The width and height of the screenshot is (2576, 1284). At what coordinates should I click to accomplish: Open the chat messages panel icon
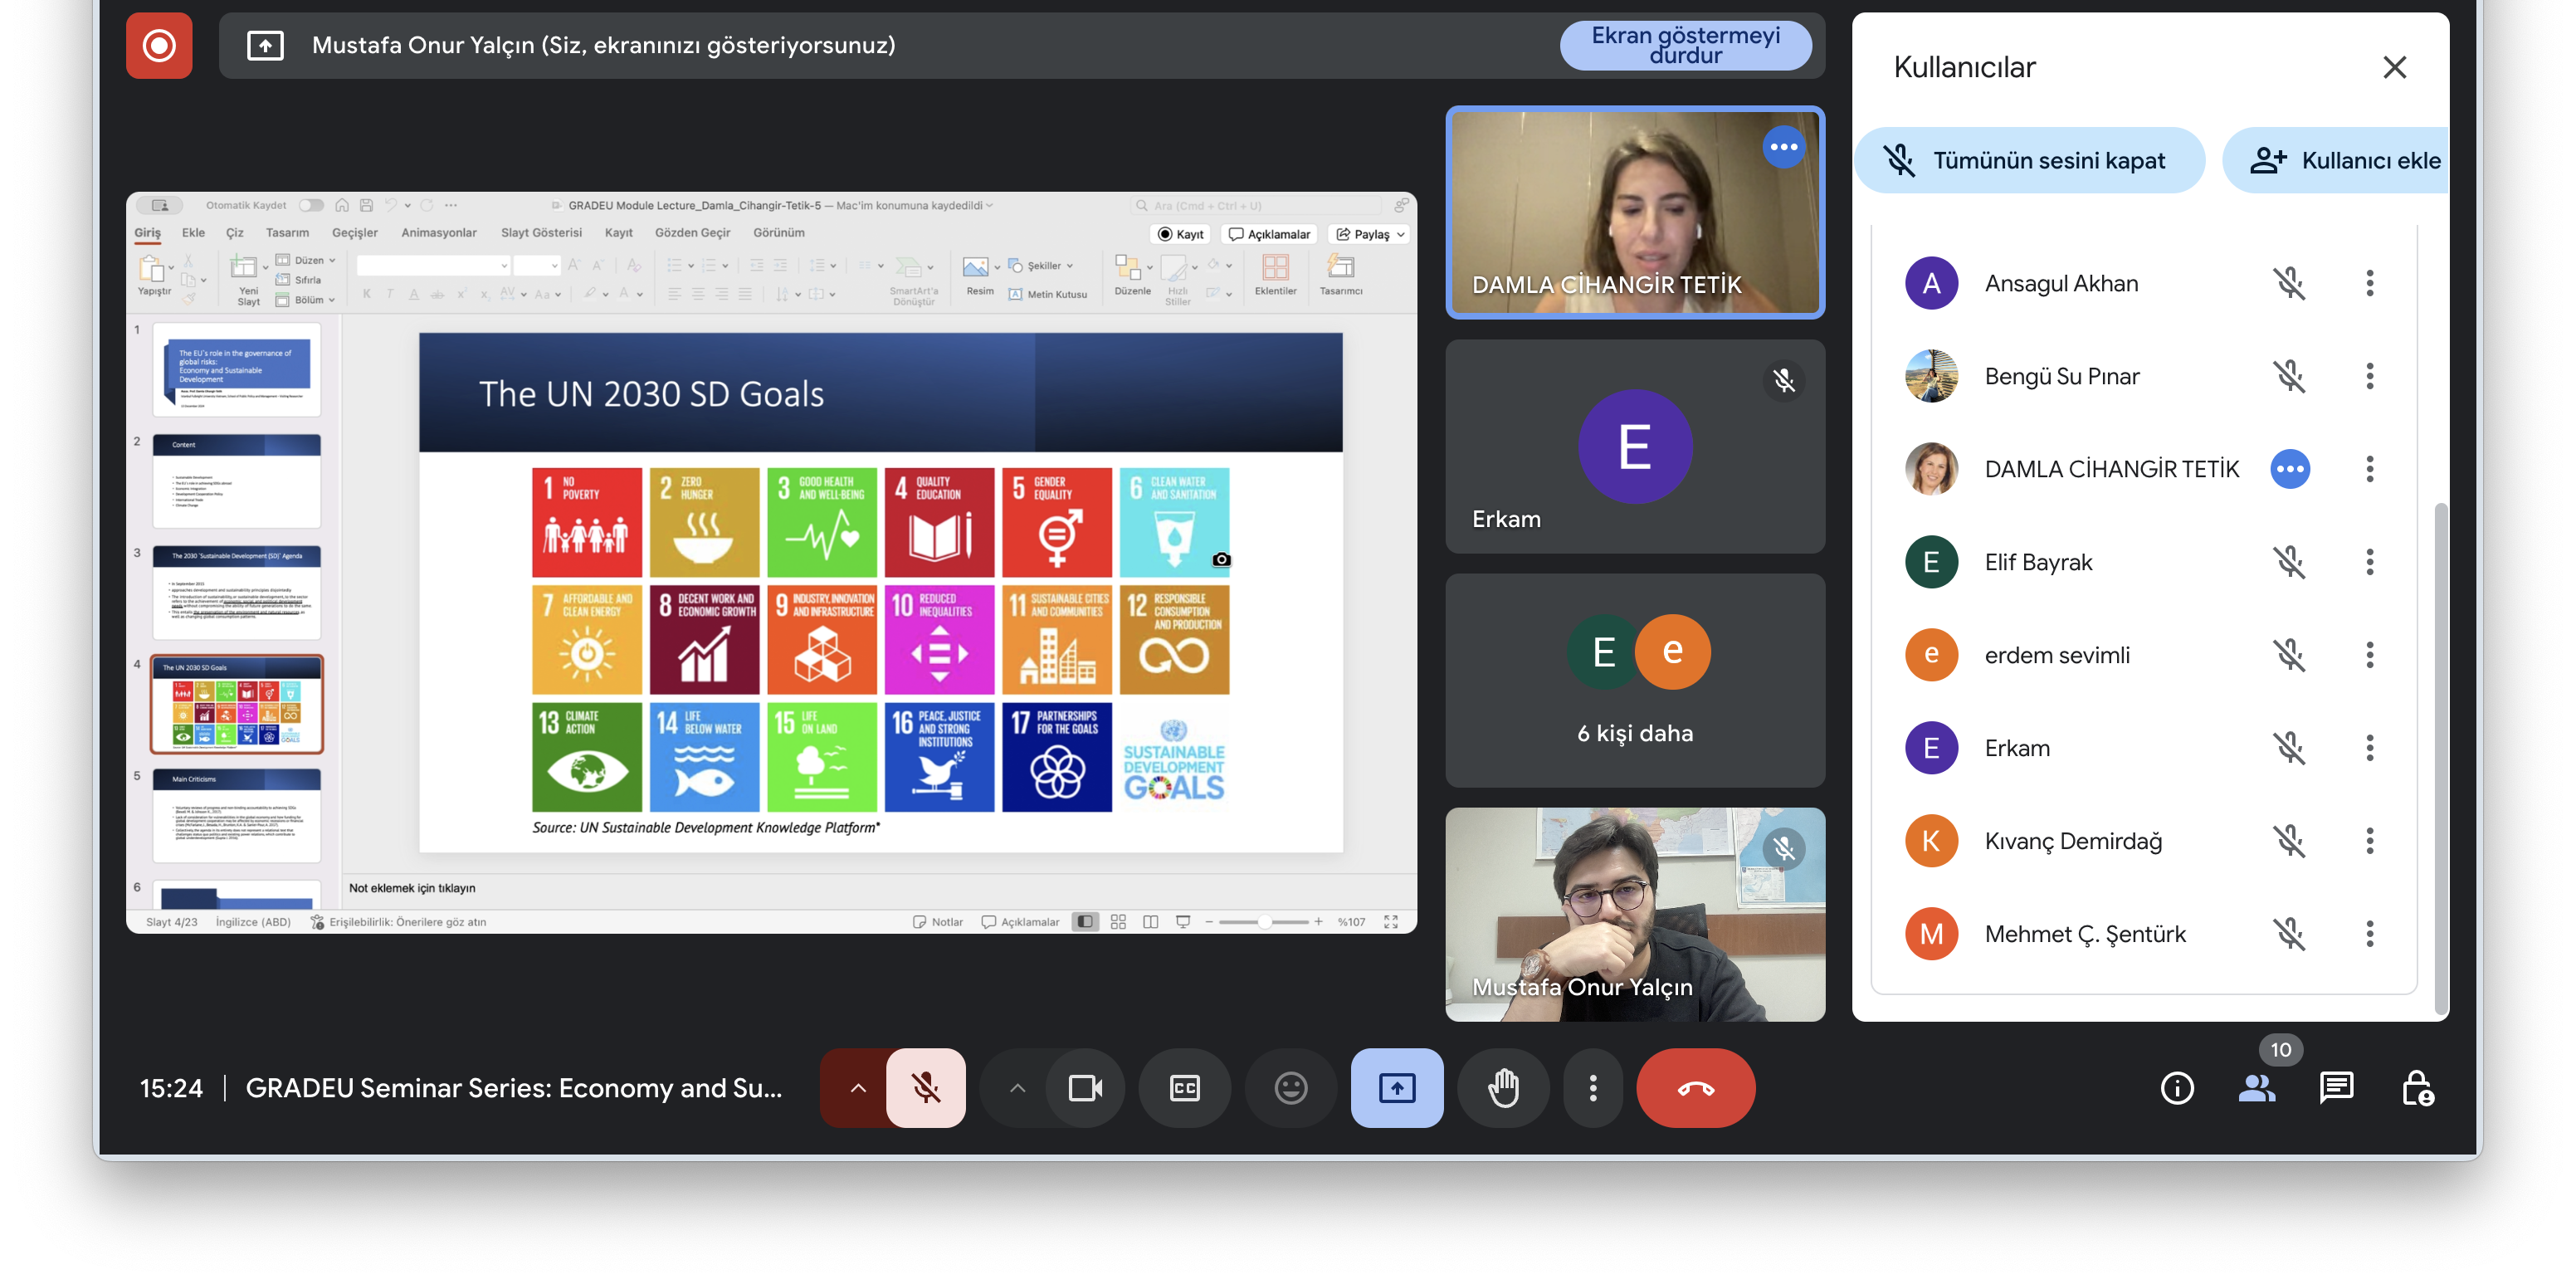click(2336, 1087)
